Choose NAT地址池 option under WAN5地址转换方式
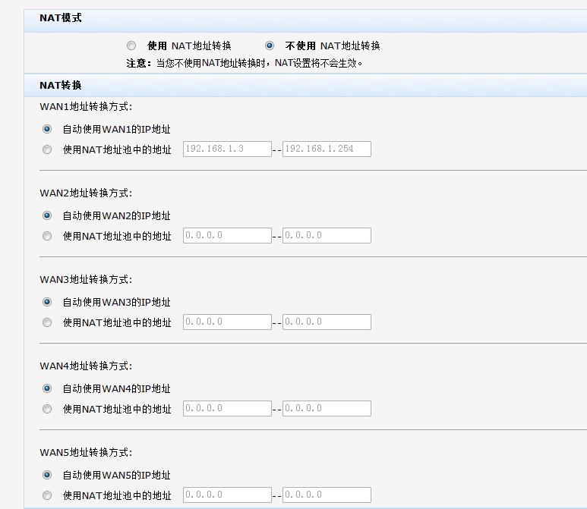The height and width of the screenshot is (509, 587). [47, 495]
